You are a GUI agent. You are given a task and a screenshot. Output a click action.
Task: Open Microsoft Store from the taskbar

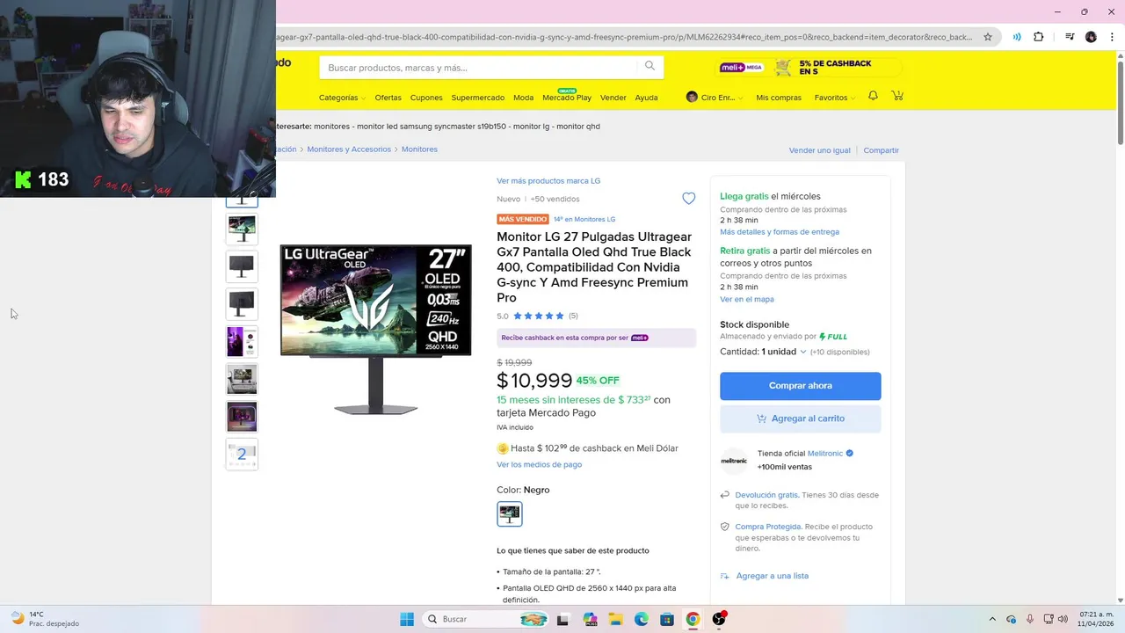pyautogui.click(x=667, y=619)
